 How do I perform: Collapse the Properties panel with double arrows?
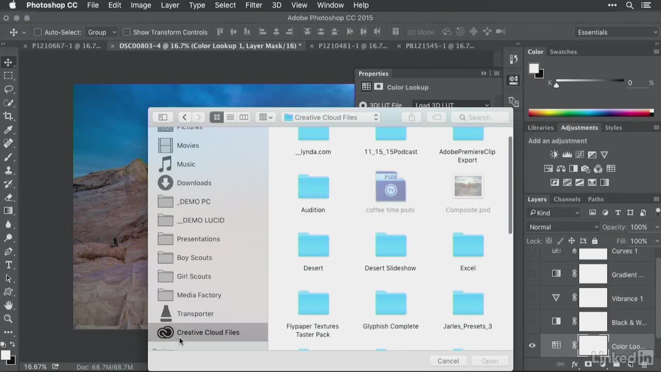[484, 73]
